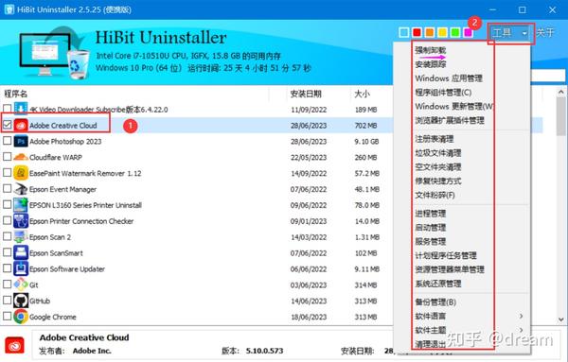
Task: Choose 计划程序任务管理 menu item
Action: (446, 256)
